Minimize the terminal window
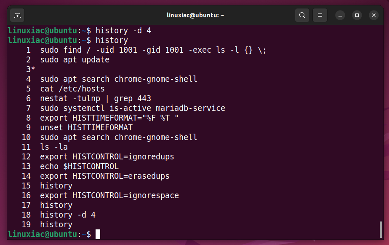Screen dimensions: 389x245 (x=340, y=16)
